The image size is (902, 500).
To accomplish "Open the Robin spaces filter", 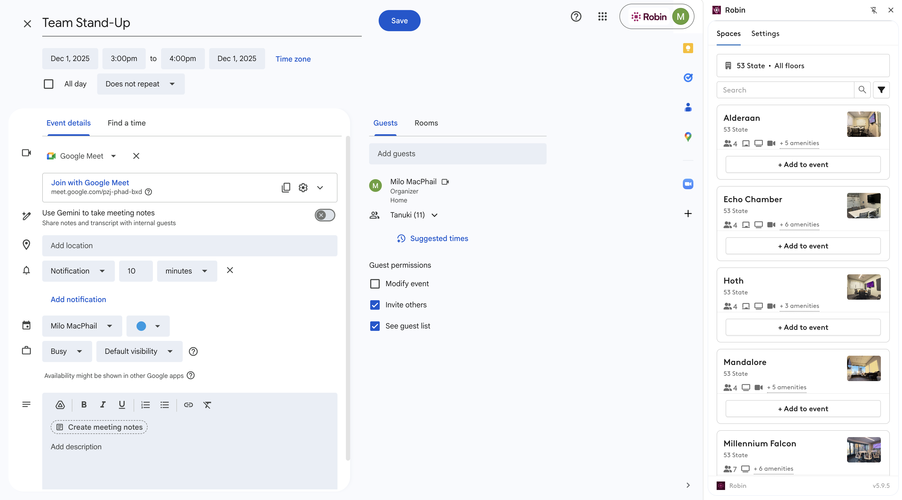I will point(881,90).
